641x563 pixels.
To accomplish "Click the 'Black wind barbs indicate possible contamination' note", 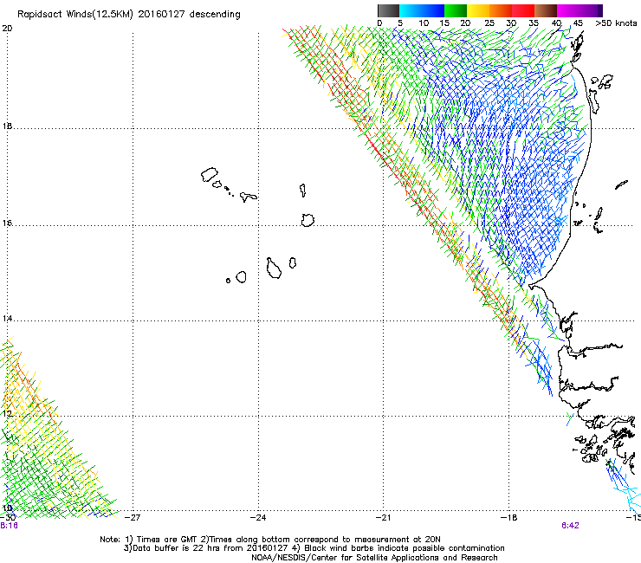I will click(405, 548).
